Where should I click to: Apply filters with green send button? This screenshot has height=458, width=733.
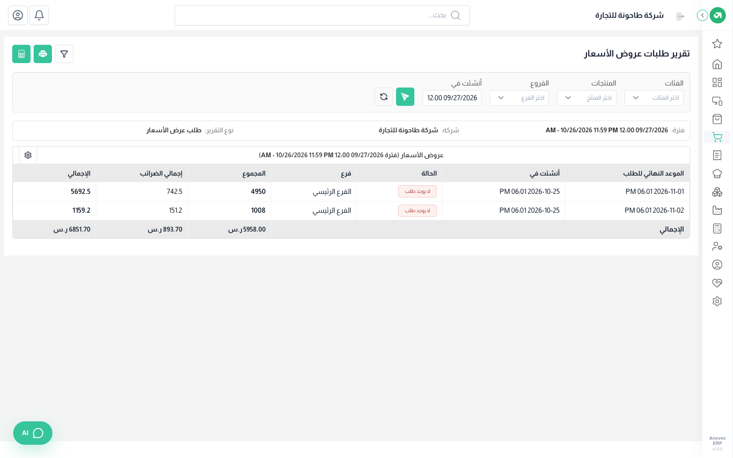[x=405, y=97]
